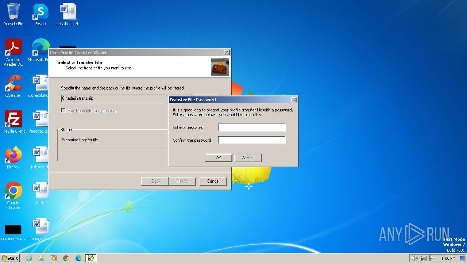Open the Google Chrome desktop shortcut
Screen dimensions: 467x263
(13, 195)
